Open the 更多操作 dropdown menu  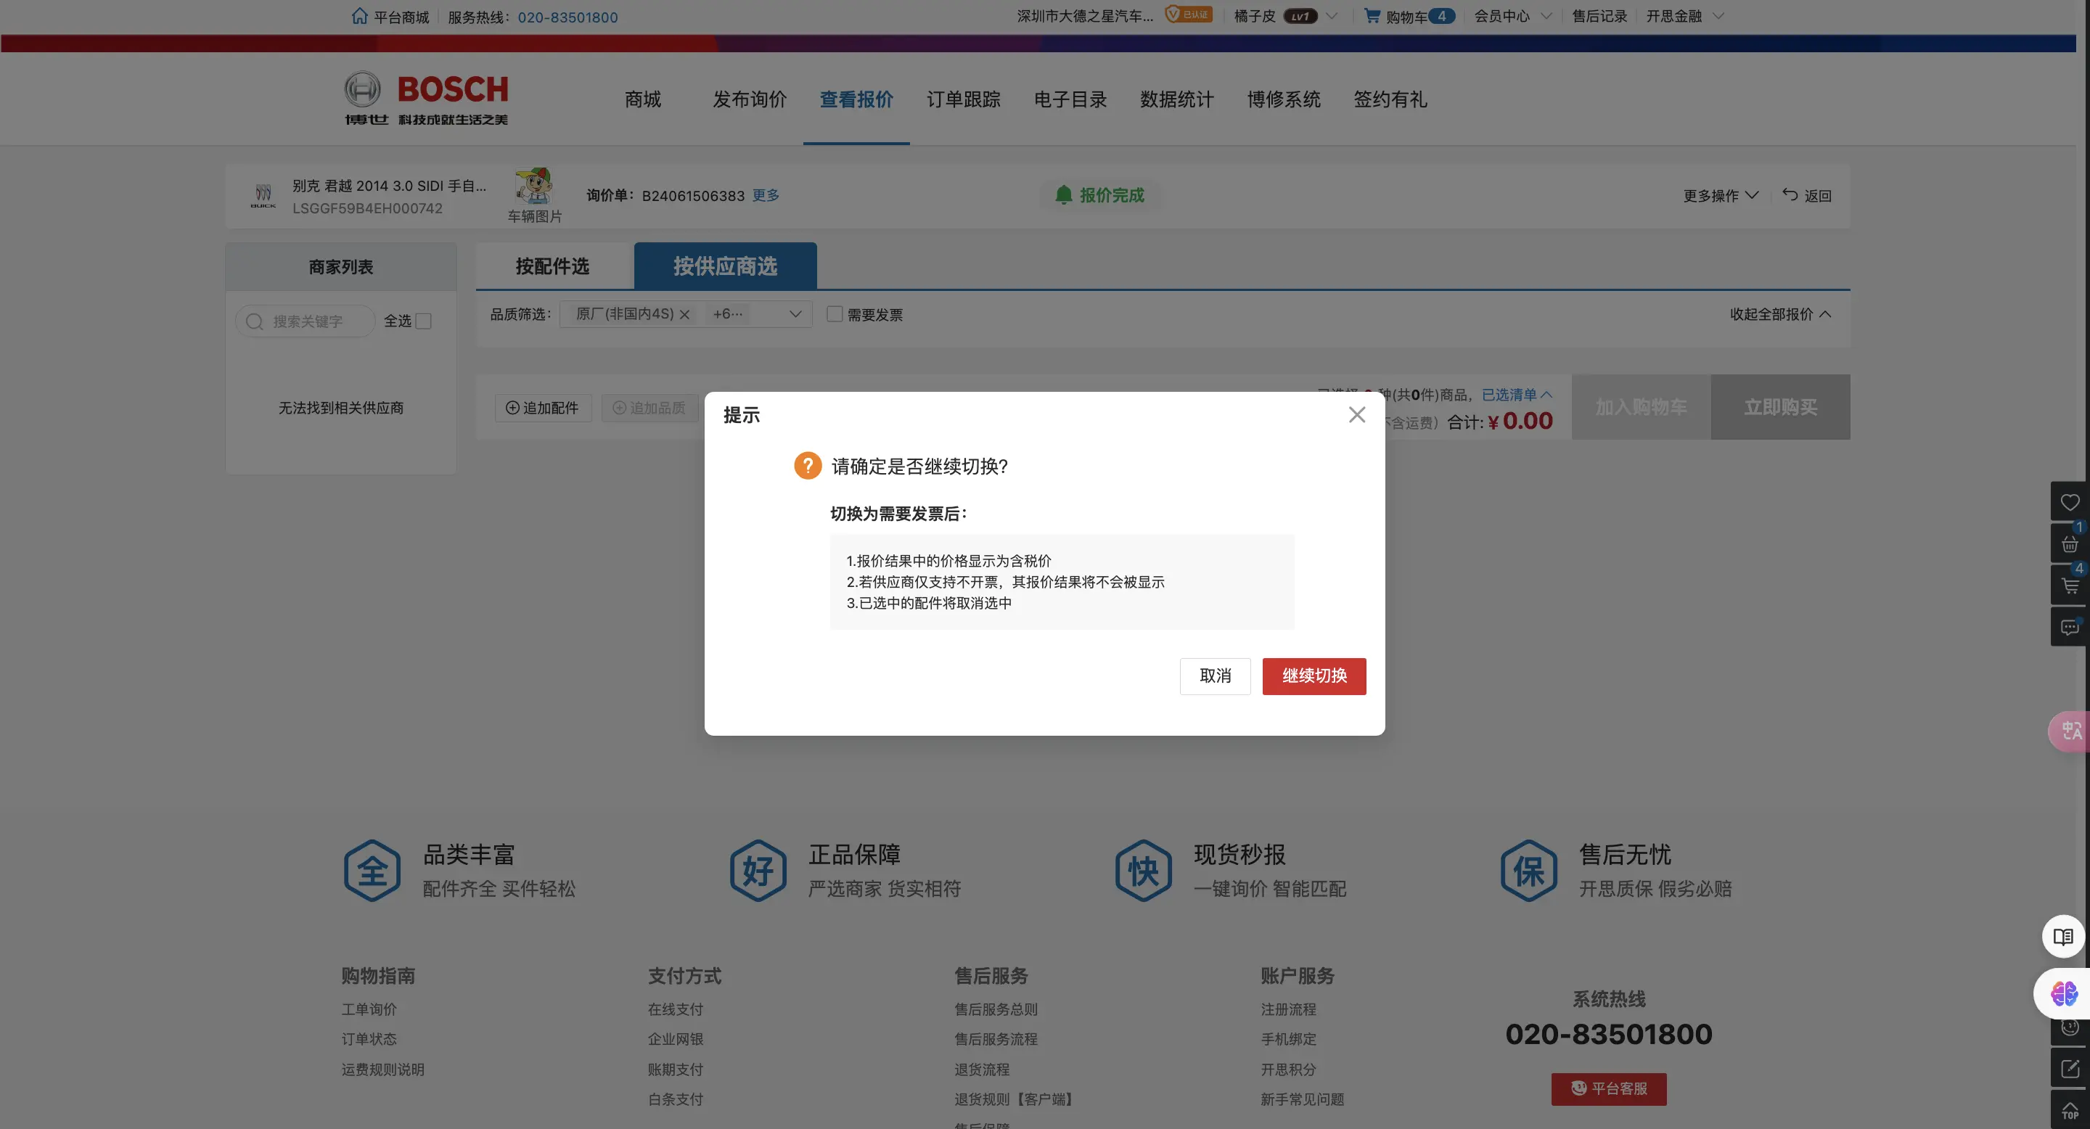point(1719,194)
